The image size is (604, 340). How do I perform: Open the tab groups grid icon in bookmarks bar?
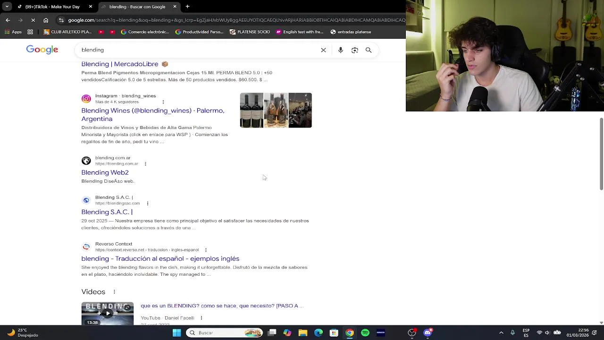pos(30,32)
